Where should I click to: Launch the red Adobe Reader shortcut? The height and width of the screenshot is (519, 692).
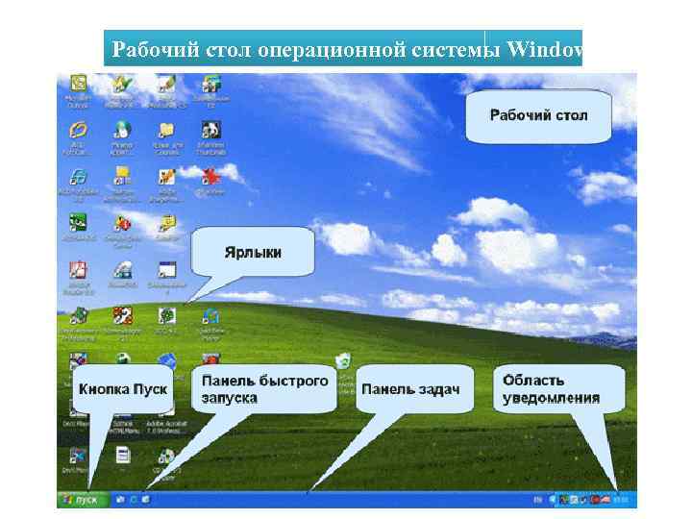click(79, 270)
